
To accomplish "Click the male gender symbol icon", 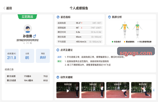I will (x=34, y=36).
